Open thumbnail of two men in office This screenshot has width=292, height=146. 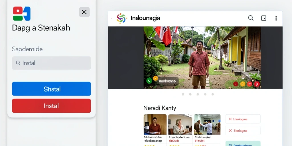coord(207,124)
